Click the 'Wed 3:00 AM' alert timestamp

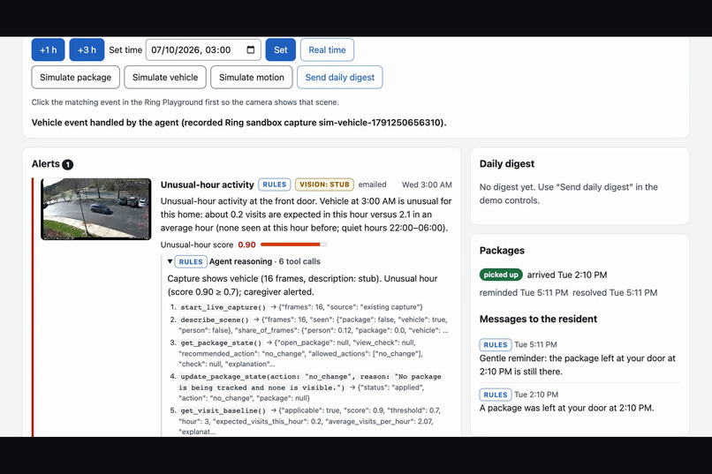pyautogui.click(x=427, y=184)
